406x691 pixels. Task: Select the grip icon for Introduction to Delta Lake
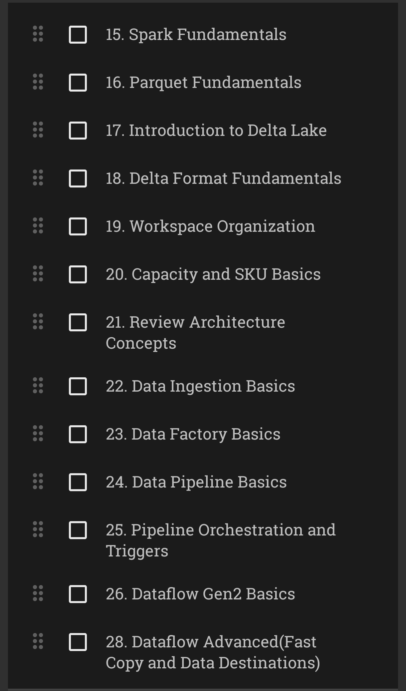(38, 130)
